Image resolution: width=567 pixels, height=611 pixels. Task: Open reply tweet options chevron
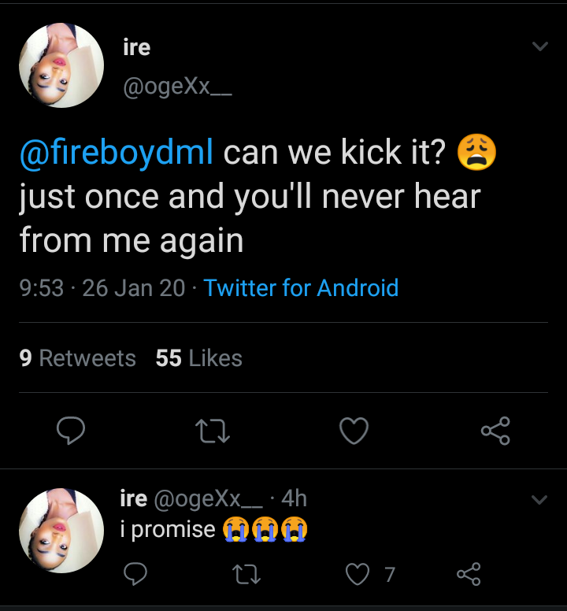(540, 499)
